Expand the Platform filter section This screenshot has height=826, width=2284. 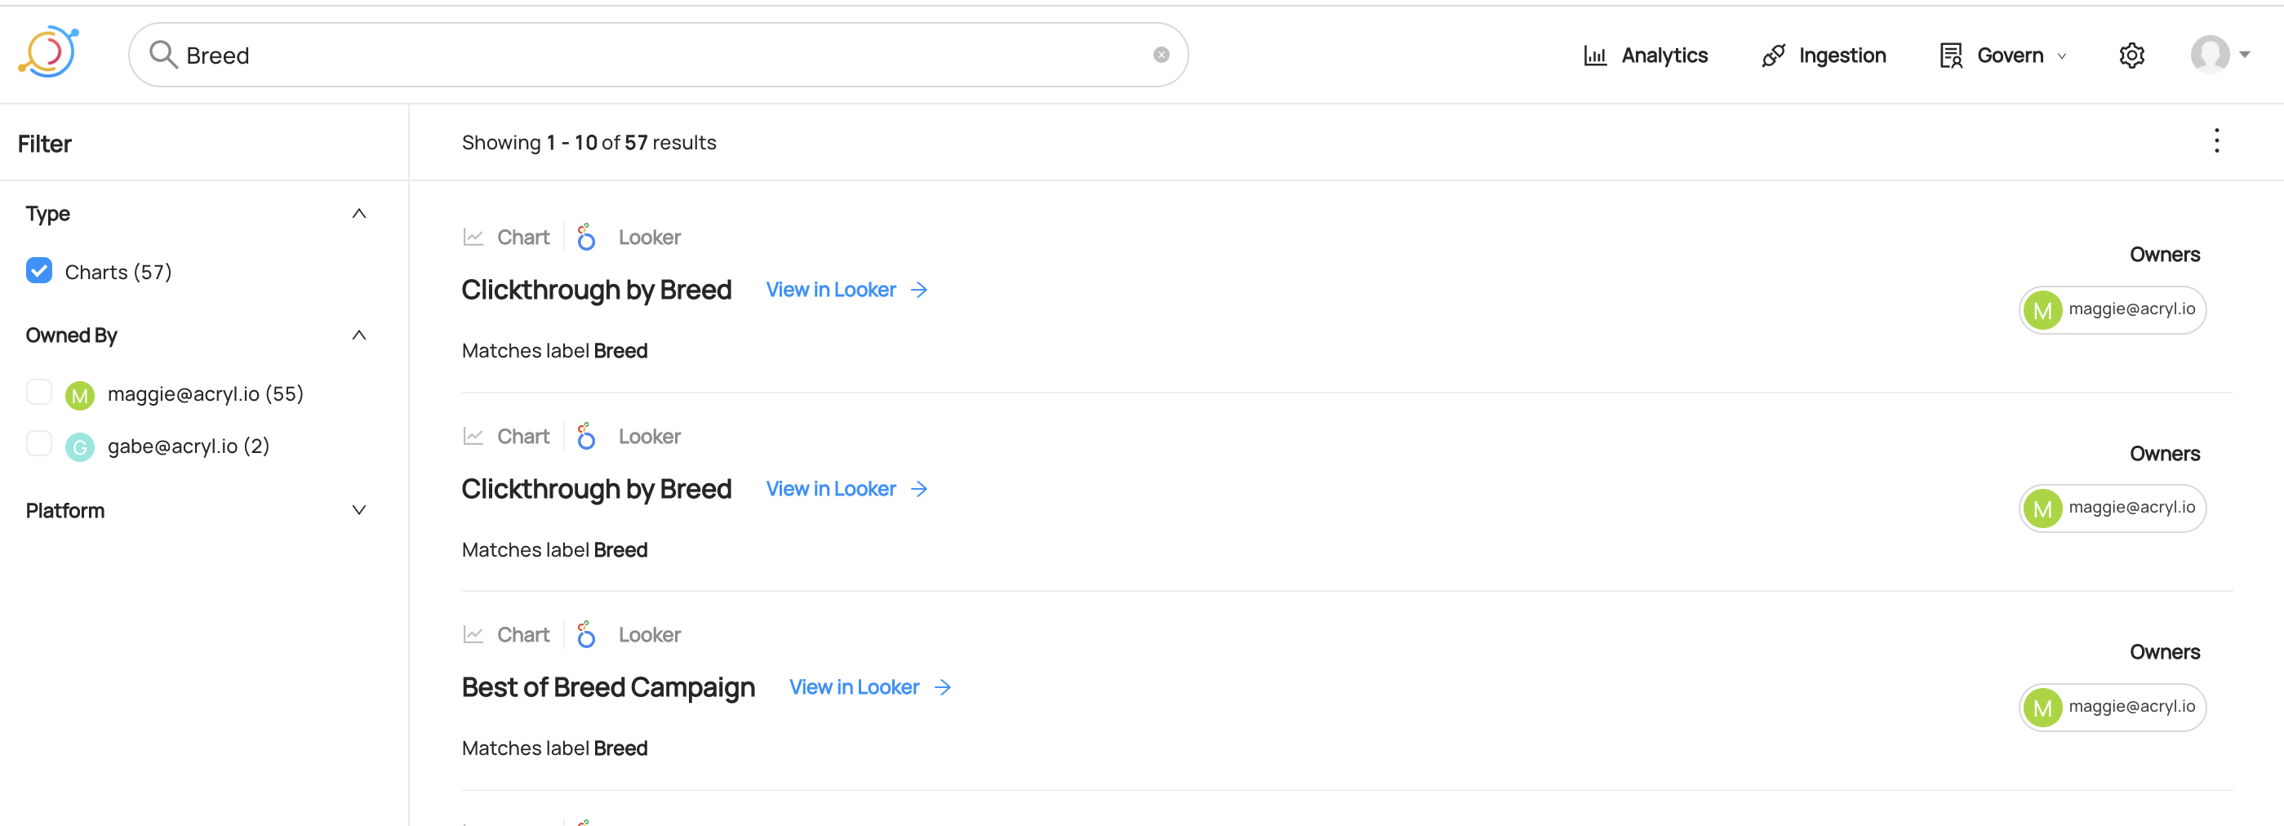coord(359,509)
